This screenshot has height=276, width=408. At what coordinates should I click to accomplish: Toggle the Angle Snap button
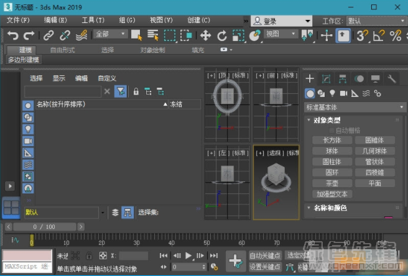[379, 35]
